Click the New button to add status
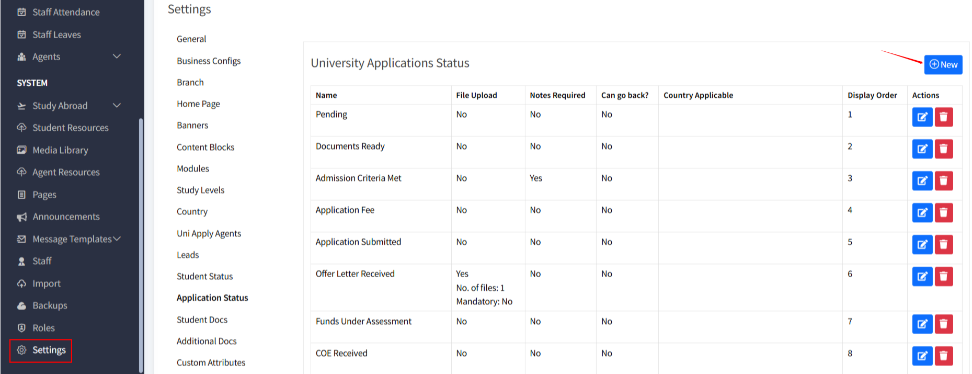The image size is (972, 374). click(943, 65)
